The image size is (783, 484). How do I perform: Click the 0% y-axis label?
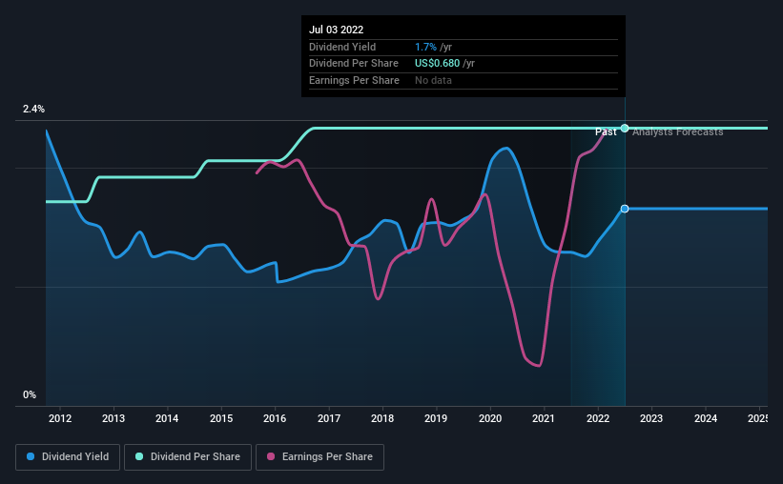click(30, 394)
